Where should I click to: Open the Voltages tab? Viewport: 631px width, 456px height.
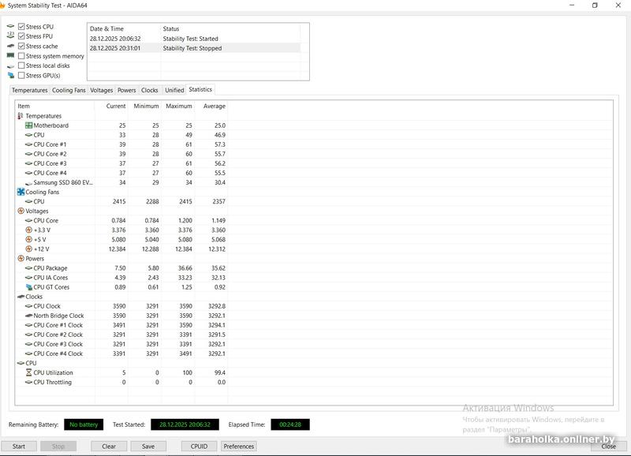point(102,90)
